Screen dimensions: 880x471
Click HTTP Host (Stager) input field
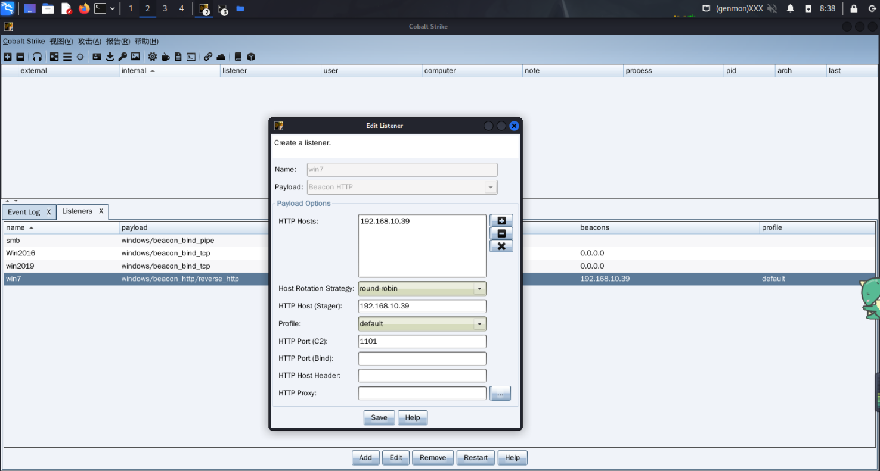click(x=422, y=306)
